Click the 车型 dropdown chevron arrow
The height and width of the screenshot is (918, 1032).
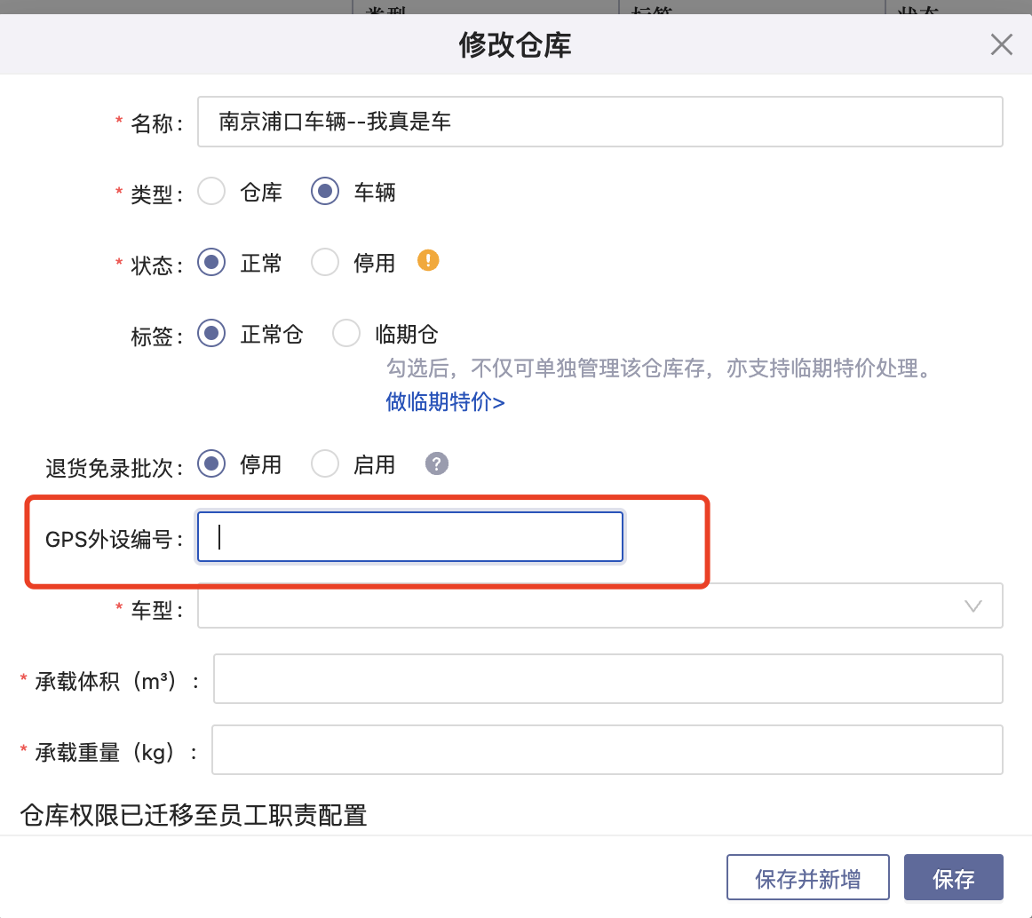972,606
